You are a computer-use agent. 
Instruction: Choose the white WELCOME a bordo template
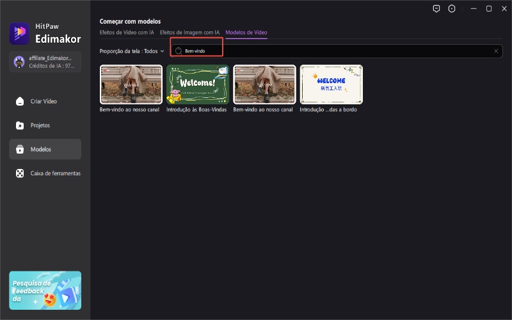click(331, 84)
